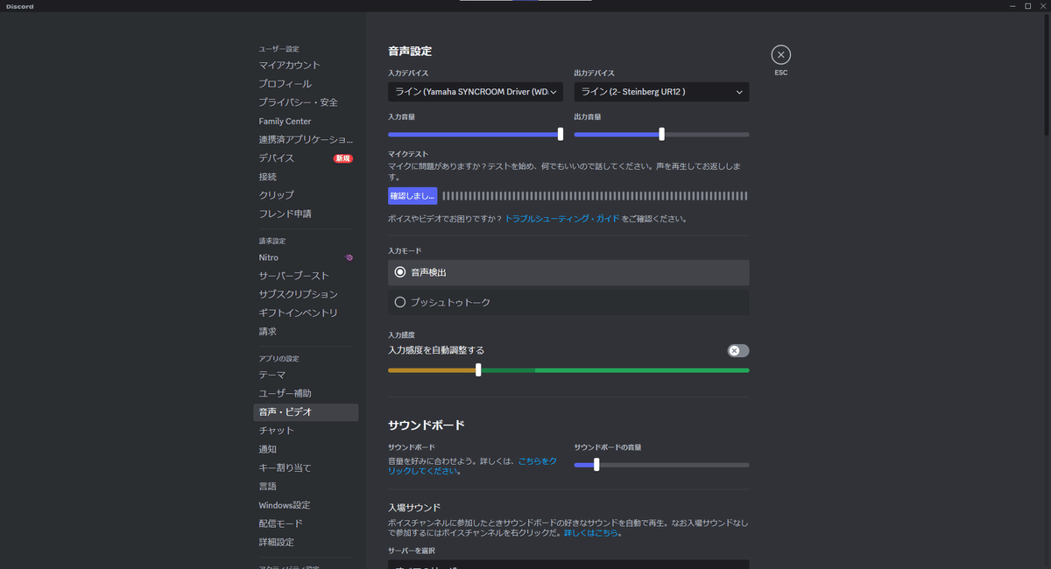Select the プッシュトゥトーク radio option
Screen dimensions: 1051x569
point(568,302)
